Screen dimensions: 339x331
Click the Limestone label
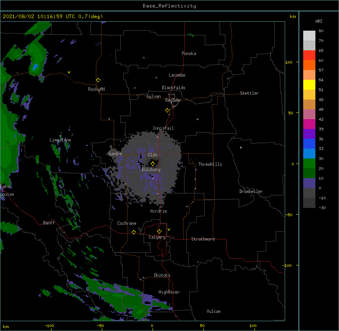[x=60, y=140]
